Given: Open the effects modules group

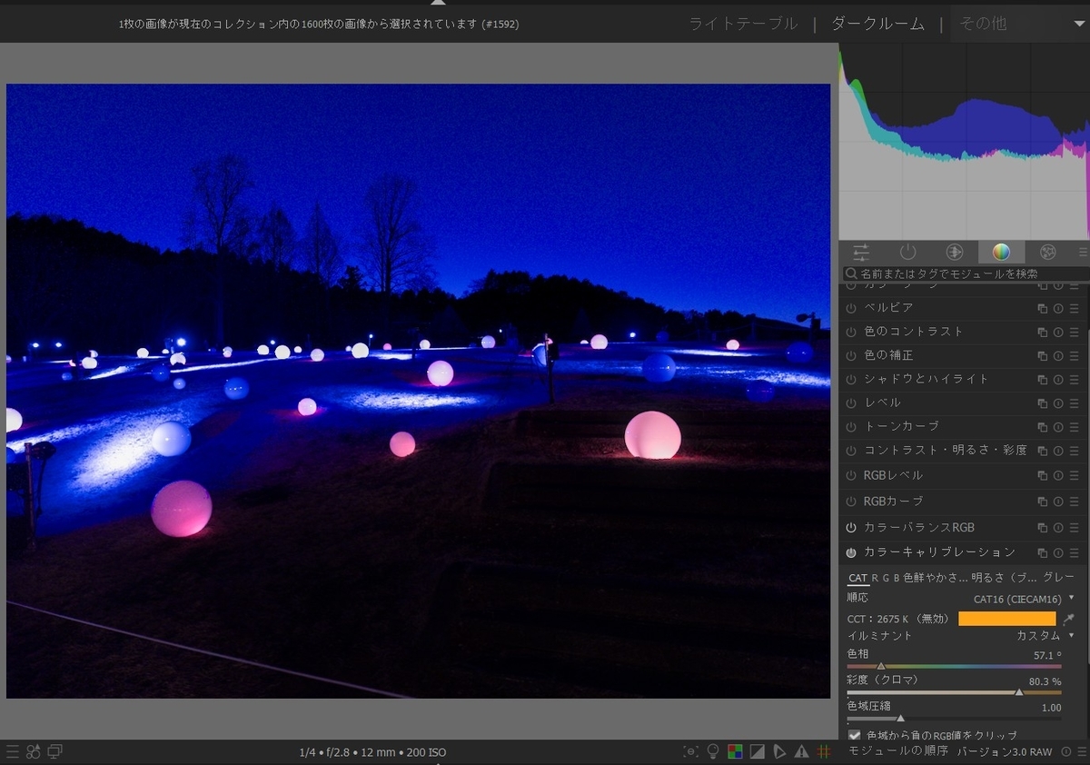Looking at the screenshot, I should coord(1046,252).
